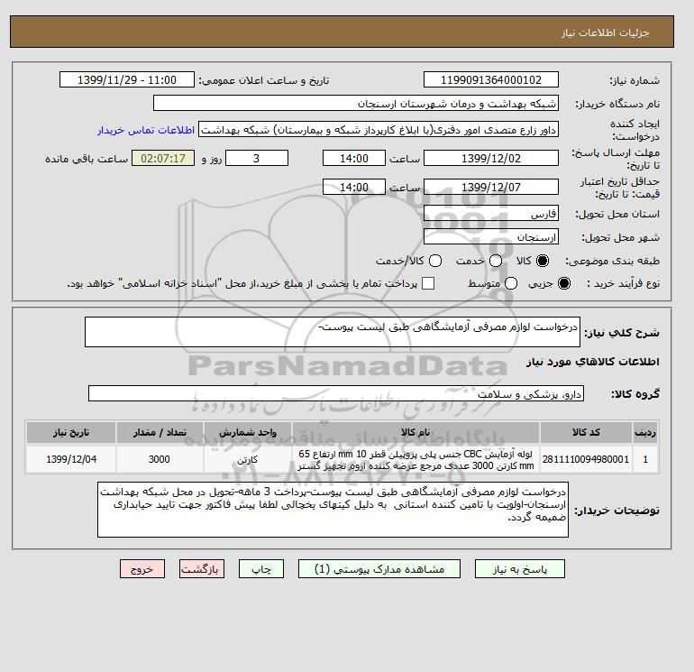Viewport: 694px width, 672px height.
Task: Click the price validity time field 14:00
Action: coord(354,187)
